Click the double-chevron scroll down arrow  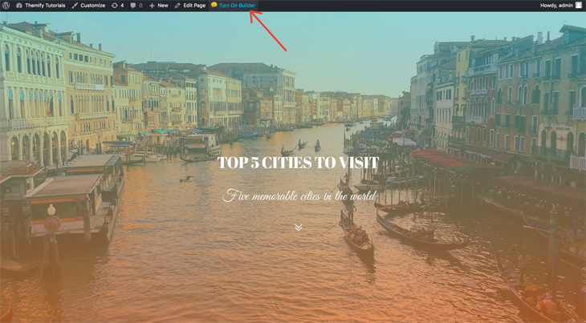(x=299, y=227)
